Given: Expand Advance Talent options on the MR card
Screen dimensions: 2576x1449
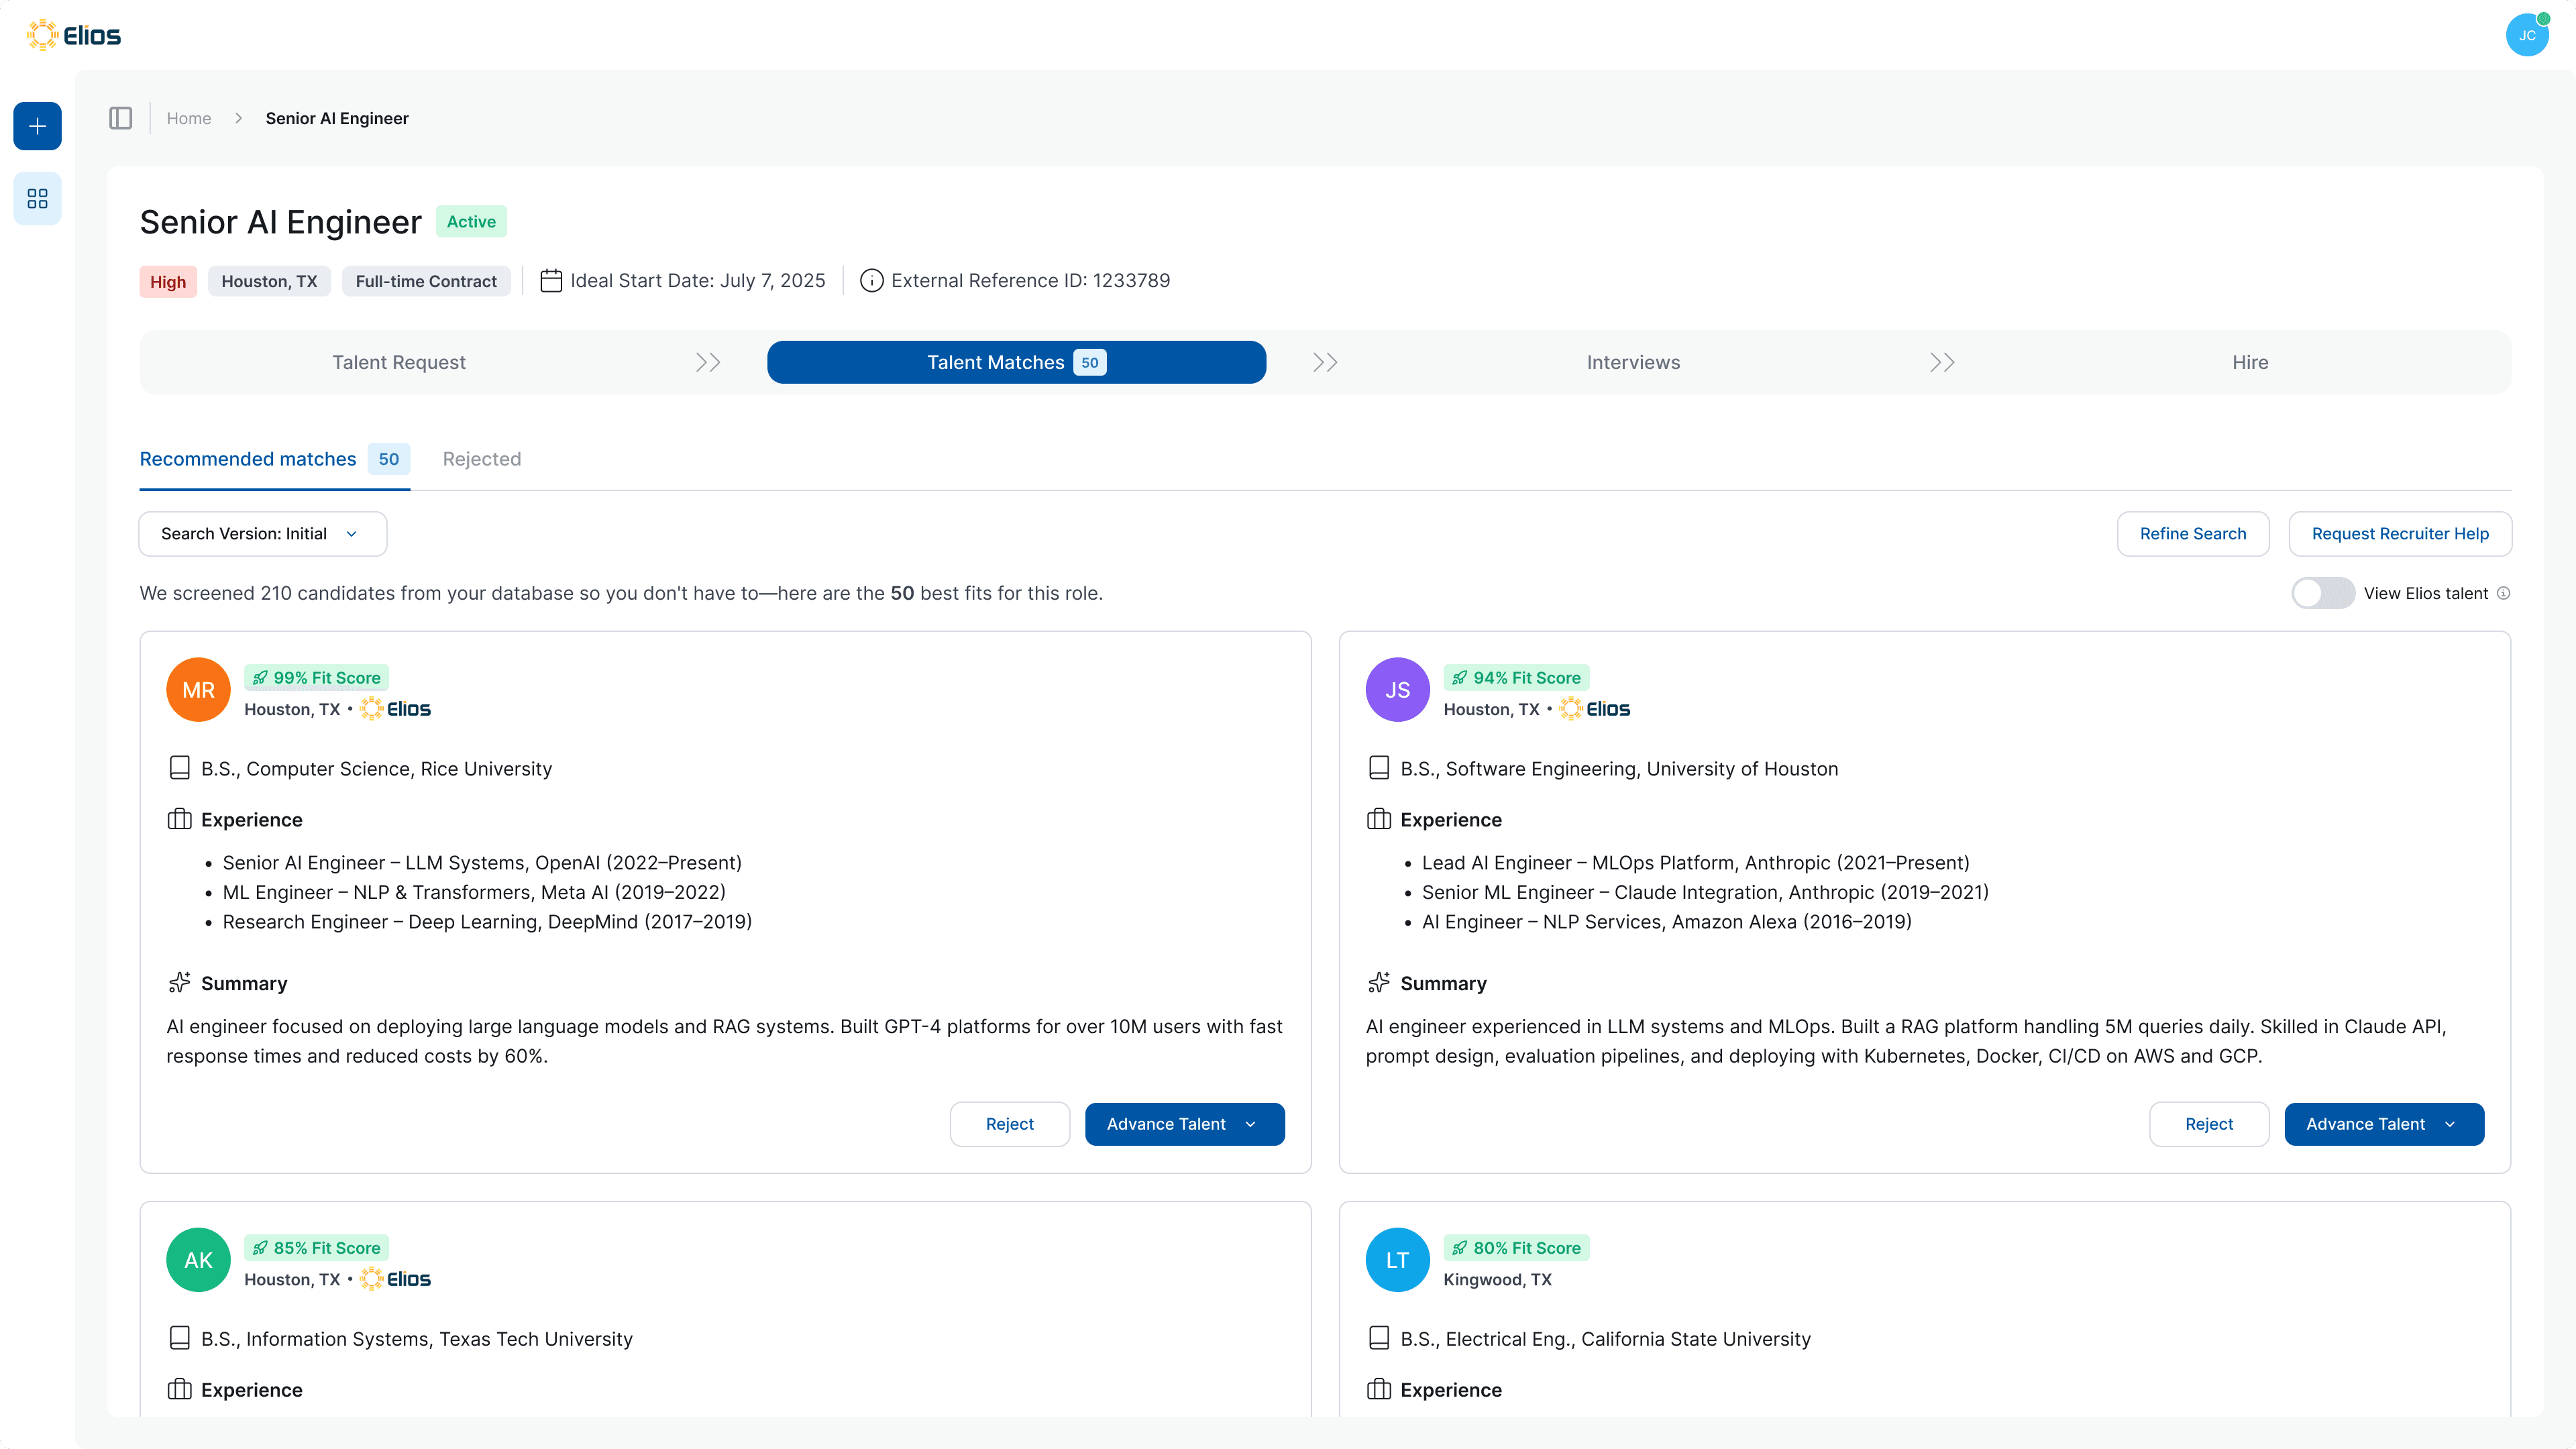Looking at the screenshot, I should click(x=1252, y=1124).
